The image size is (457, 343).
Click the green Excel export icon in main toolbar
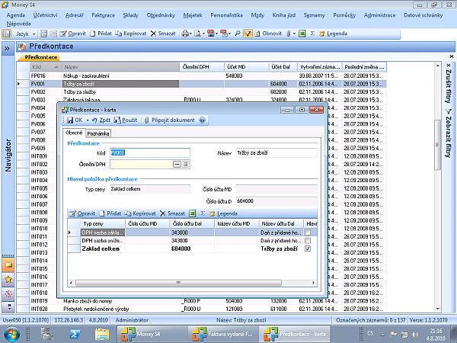(x=302, y=34)
